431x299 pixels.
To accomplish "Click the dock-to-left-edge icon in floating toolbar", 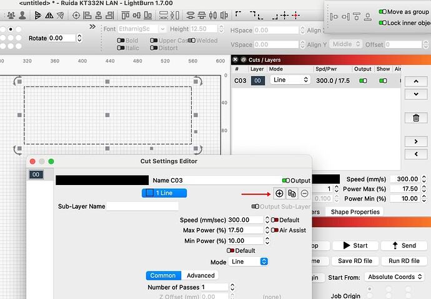I will click(x=334, y=17).
